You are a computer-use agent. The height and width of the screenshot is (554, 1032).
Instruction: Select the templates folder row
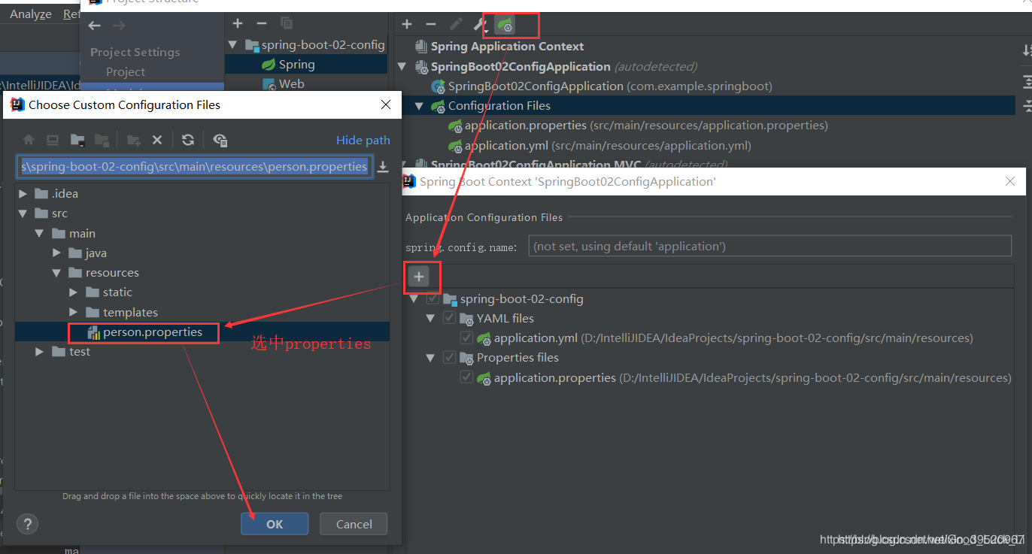tap(202, 312)
